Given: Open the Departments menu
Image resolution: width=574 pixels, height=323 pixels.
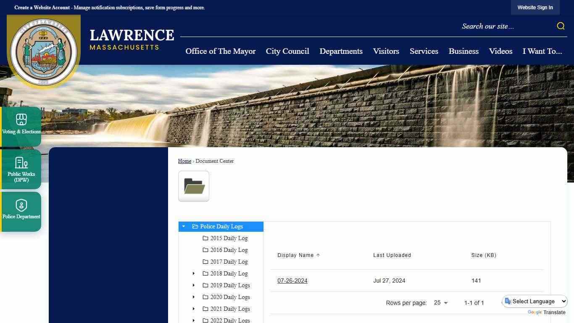Looking at the screenshot, I should 341,51.
